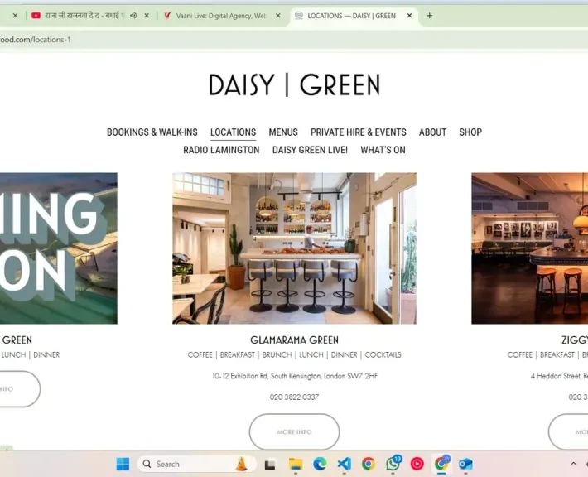Open the ABOUT page
The height and width of the screenshot is (477, 588).
coord(432,132)
